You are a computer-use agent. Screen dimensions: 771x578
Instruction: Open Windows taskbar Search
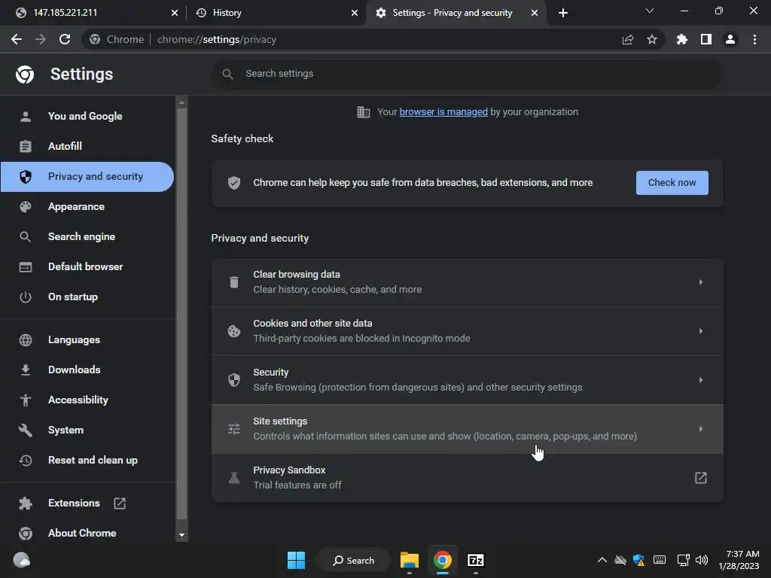coord(354,560)
